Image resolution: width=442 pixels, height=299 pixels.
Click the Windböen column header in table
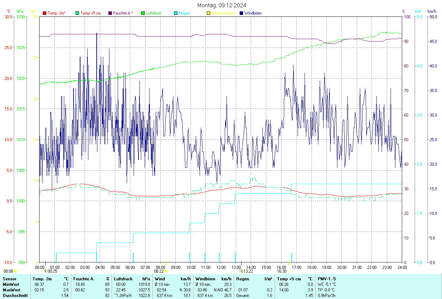[x=205, y=279]
